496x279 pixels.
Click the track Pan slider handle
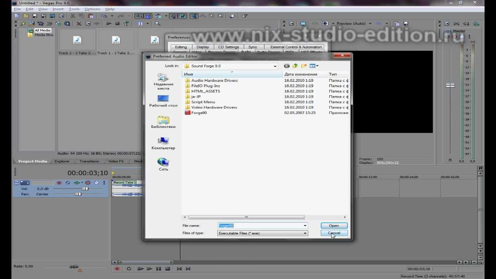(x=78, y=194)
